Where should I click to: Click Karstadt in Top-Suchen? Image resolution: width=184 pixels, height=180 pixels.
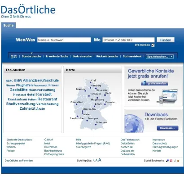pos(44,94)
